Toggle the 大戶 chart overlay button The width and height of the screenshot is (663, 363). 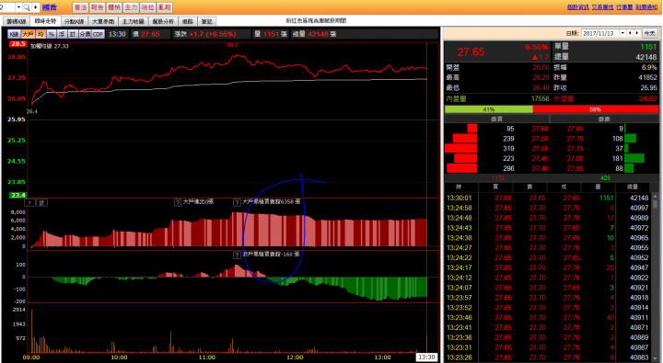(x=28, y=34)
